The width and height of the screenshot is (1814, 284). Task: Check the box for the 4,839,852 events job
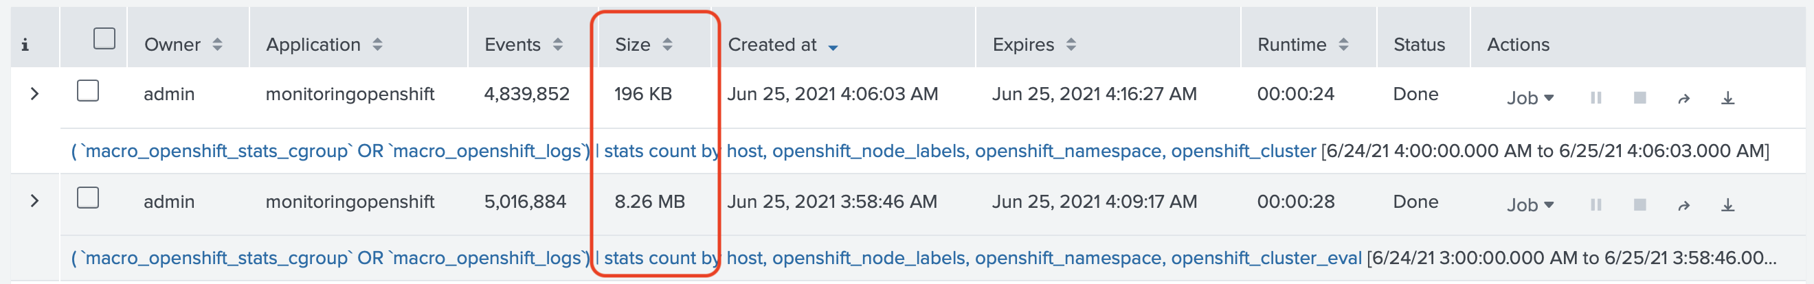pyautogui.click(x=88, y=91)
